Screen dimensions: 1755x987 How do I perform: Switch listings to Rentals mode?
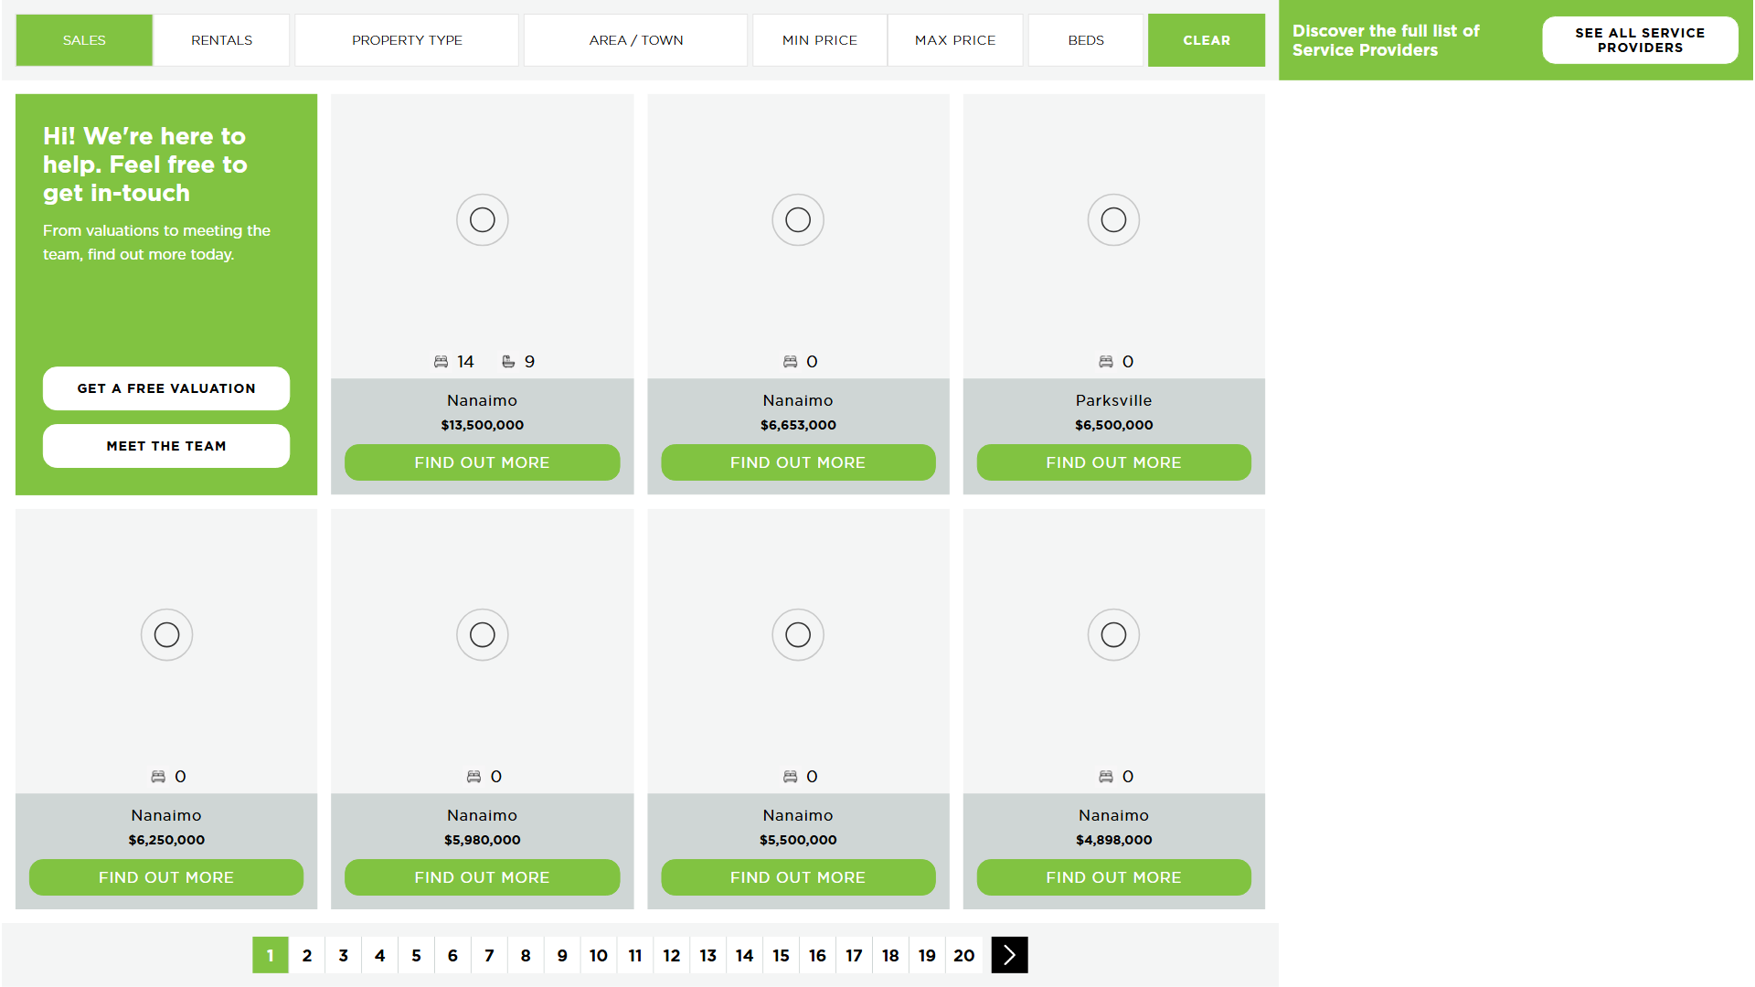click(221, 40)
